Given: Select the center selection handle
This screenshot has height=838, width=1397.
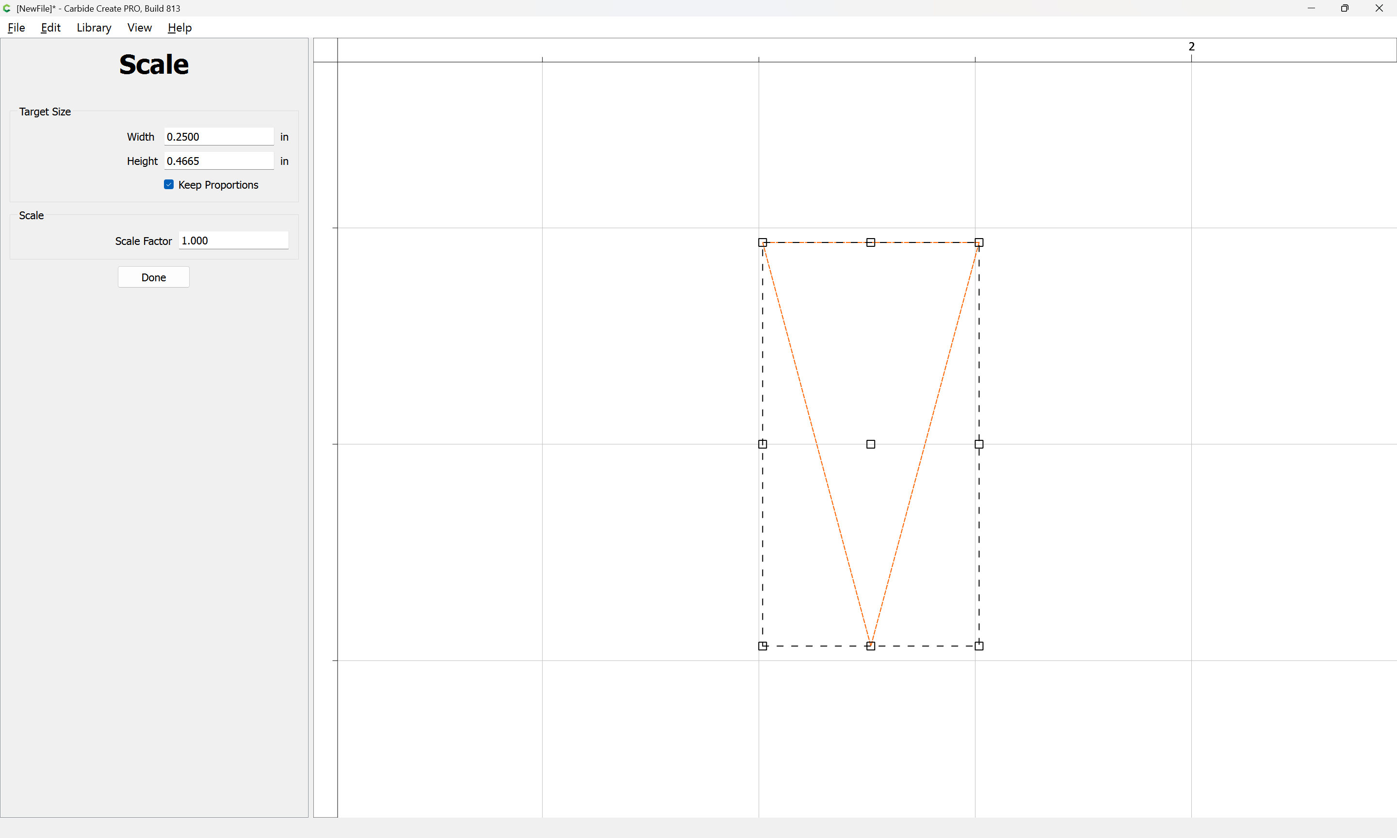Looking at the screenshot, I should pyautogui.click(x=871, y=444).
